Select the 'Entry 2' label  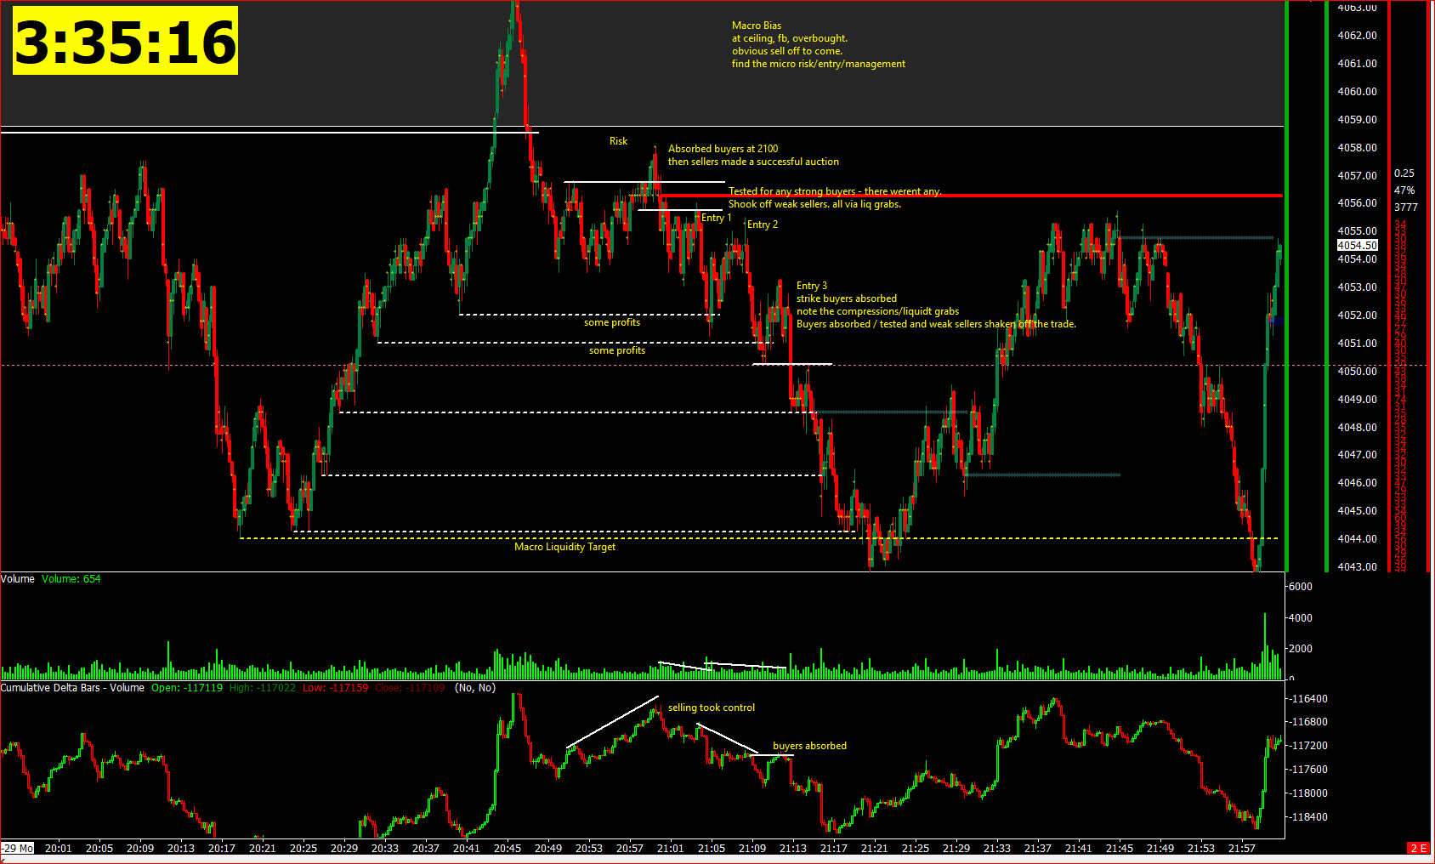point(763,225)
